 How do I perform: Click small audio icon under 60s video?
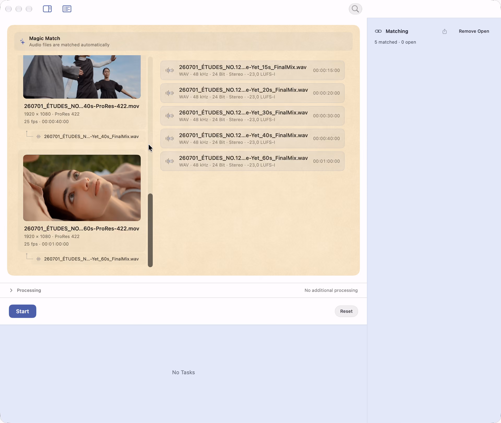39,259
